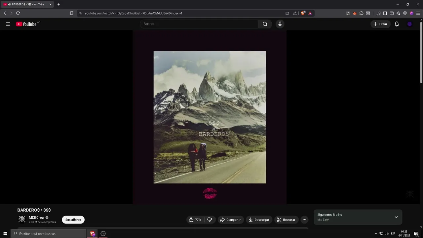Screen dimensions: 423x238
Task: Go to YouTube home via logo
Action: point(26,24)
